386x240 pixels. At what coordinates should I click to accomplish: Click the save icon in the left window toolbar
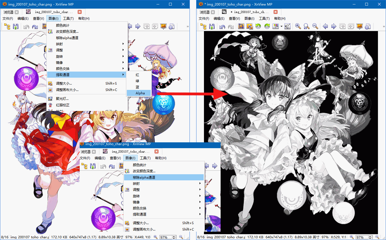(x=16, y=26)
